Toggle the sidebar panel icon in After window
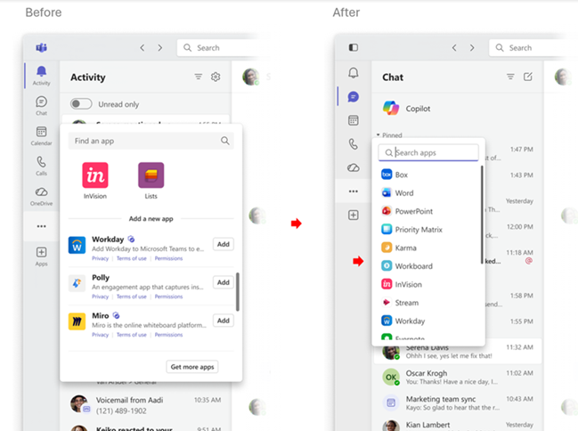Viewport: 578px width, 431px height. pos(354,47)
